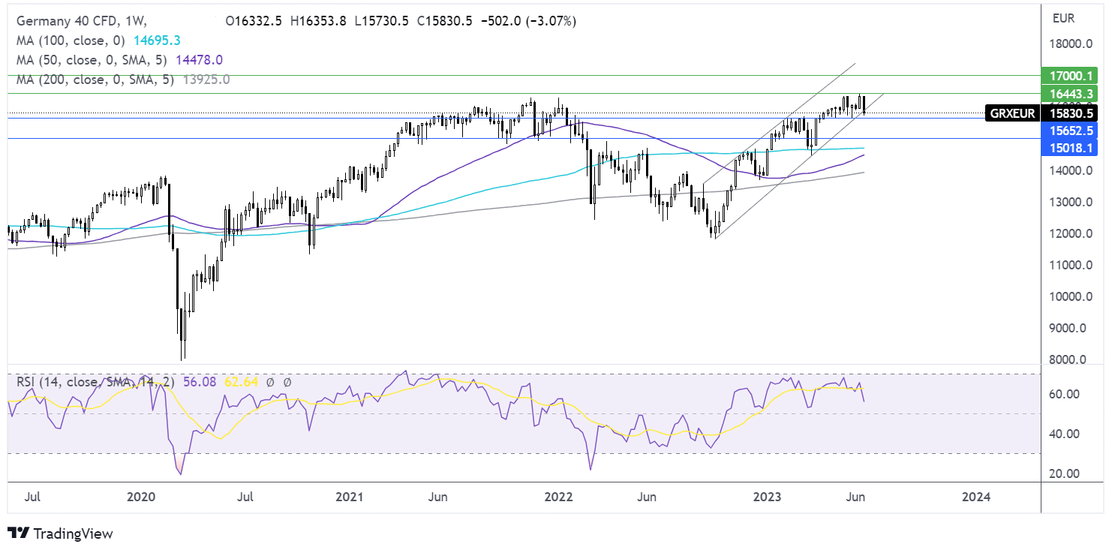This screenshot has width=1115, height=553.
Task: Click the high price H16353.8 readout
Action: [x=317, y=22]
